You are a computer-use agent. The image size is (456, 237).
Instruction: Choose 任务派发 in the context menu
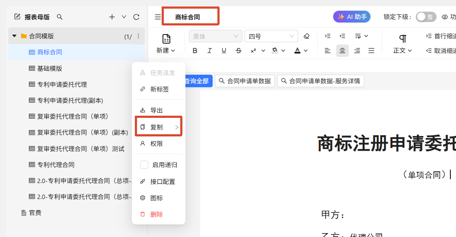click(159, 73)
